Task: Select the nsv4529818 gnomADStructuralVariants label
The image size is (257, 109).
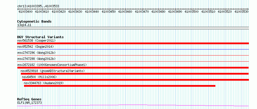Action: 53,71
